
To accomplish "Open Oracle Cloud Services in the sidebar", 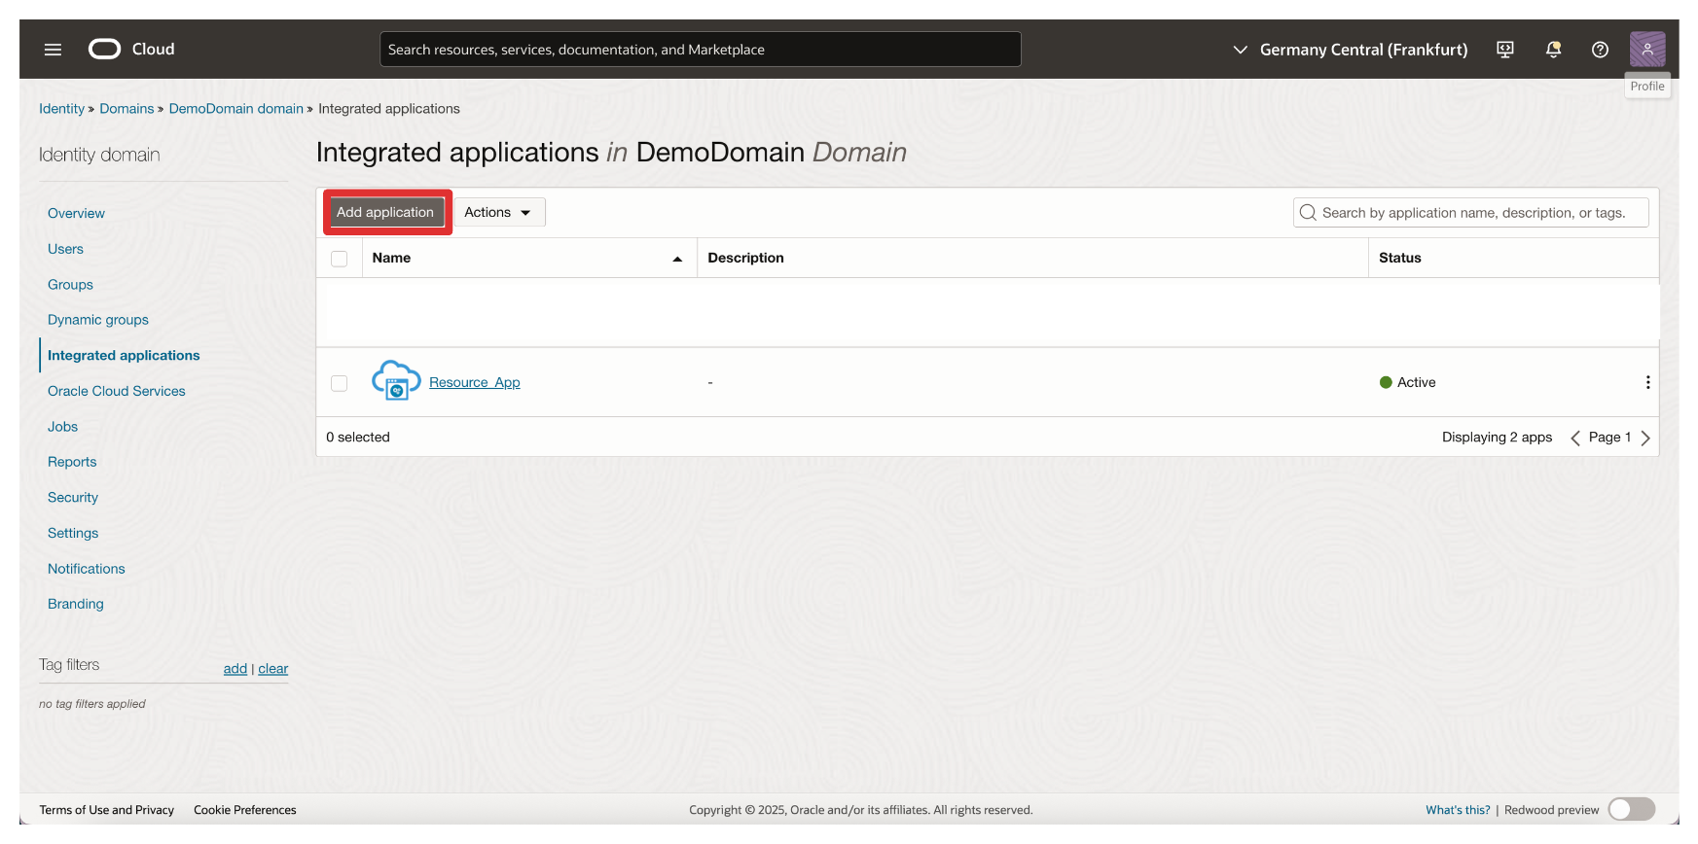I will 116,391.
